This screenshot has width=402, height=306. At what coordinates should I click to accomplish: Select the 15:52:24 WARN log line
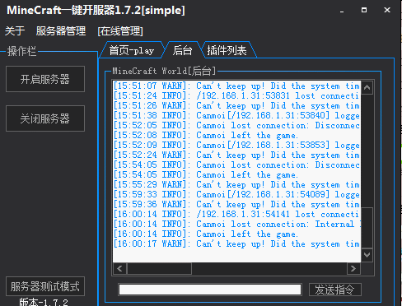236,155
